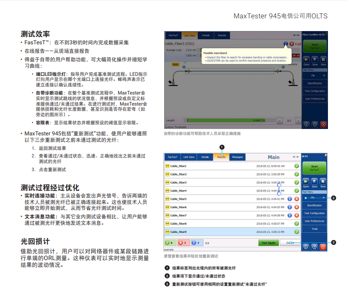This screenshot has width=348, height=292.
Task: Expand the File menu in the Results screen
Action: tap(314, 198)
